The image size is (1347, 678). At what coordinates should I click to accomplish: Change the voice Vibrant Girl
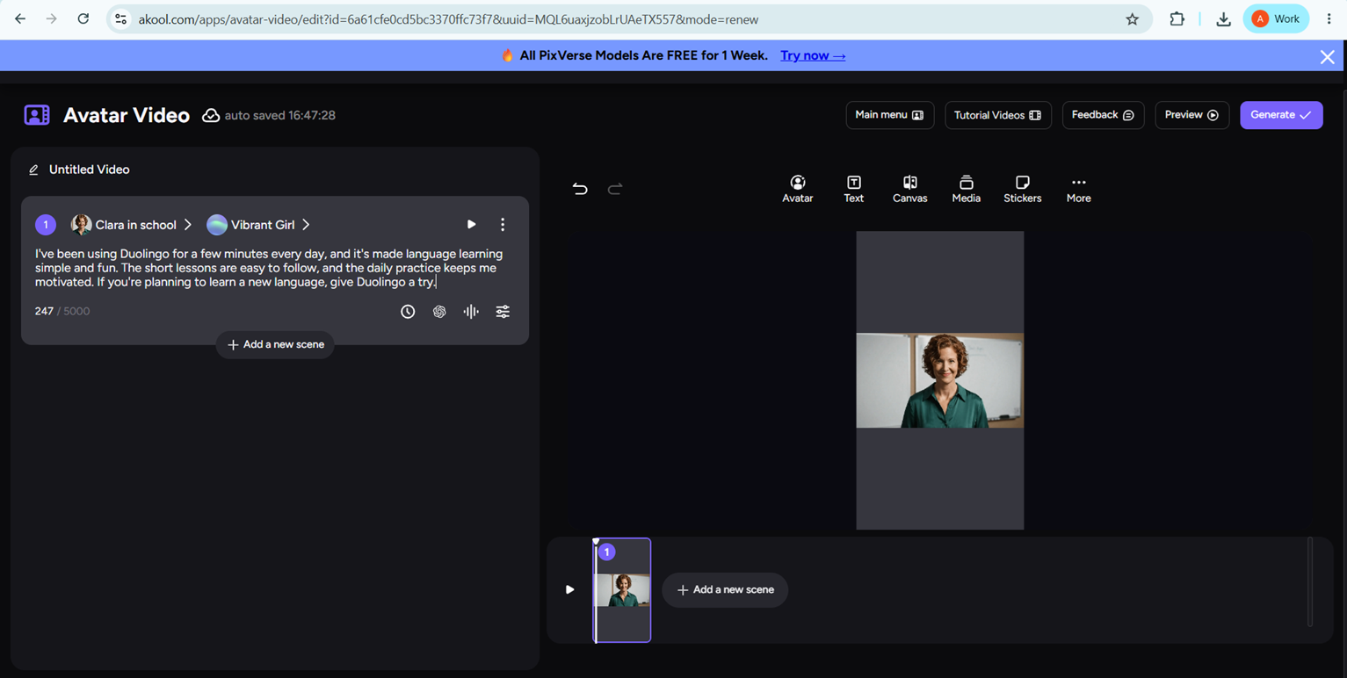(258, 225)
